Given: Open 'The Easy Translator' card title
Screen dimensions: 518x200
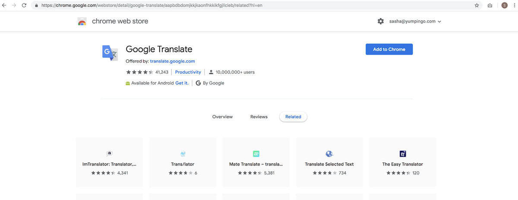Looking at the screenshot, I should coord(403,164).
